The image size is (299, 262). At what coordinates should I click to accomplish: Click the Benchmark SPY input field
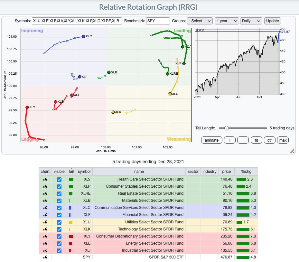[158, 21]
